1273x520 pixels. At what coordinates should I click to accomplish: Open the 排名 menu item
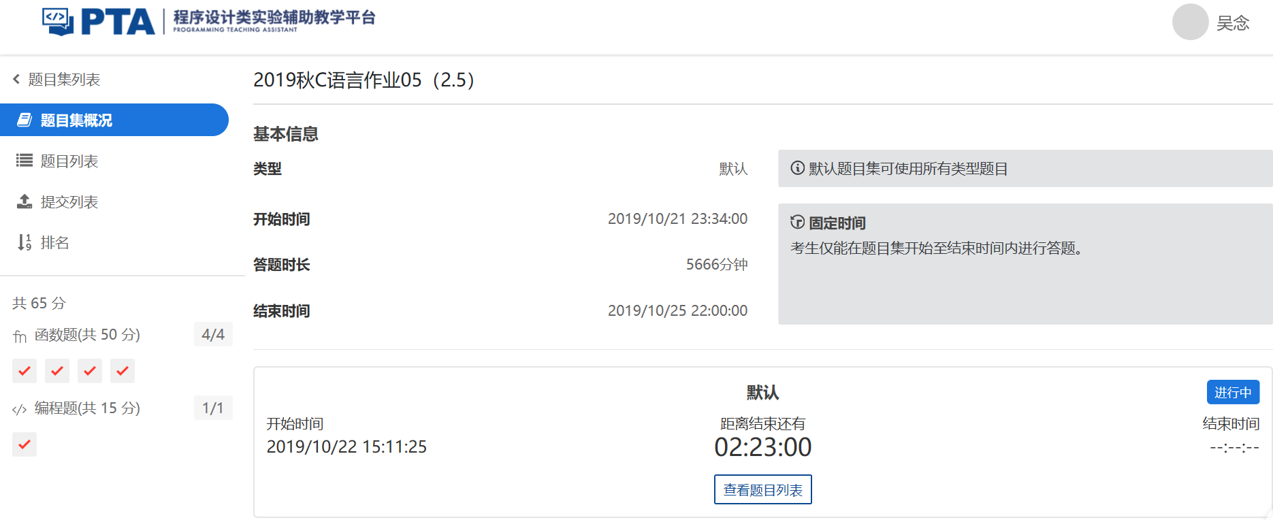[x=54, y=242]
